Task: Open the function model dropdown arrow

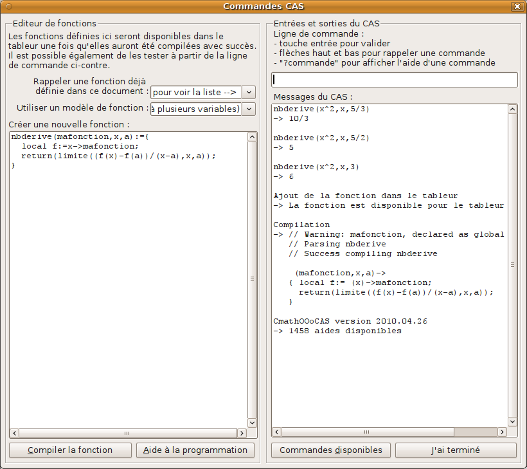Action: 249,109
